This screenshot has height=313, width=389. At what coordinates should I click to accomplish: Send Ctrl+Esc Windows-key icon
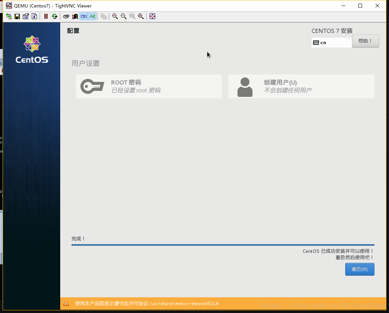(75, 16)
